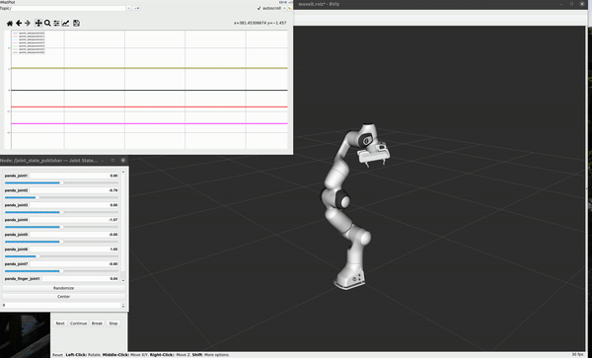The width and height of the screenshot is (592, 358).
Task: Click panda_joint1 value field showing 0.00
Action: coord(74,176)
